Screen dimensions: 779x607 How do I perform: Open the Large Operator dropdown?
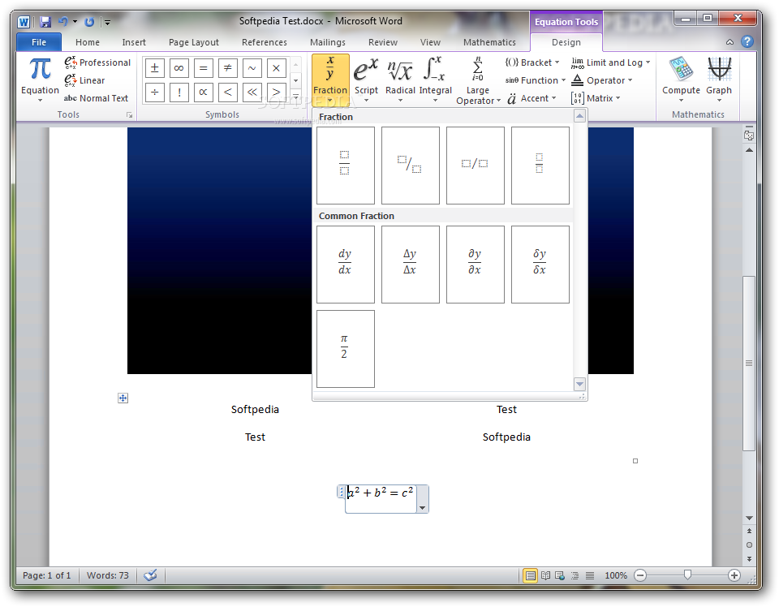pyautogui.click(x=477, y=81)
